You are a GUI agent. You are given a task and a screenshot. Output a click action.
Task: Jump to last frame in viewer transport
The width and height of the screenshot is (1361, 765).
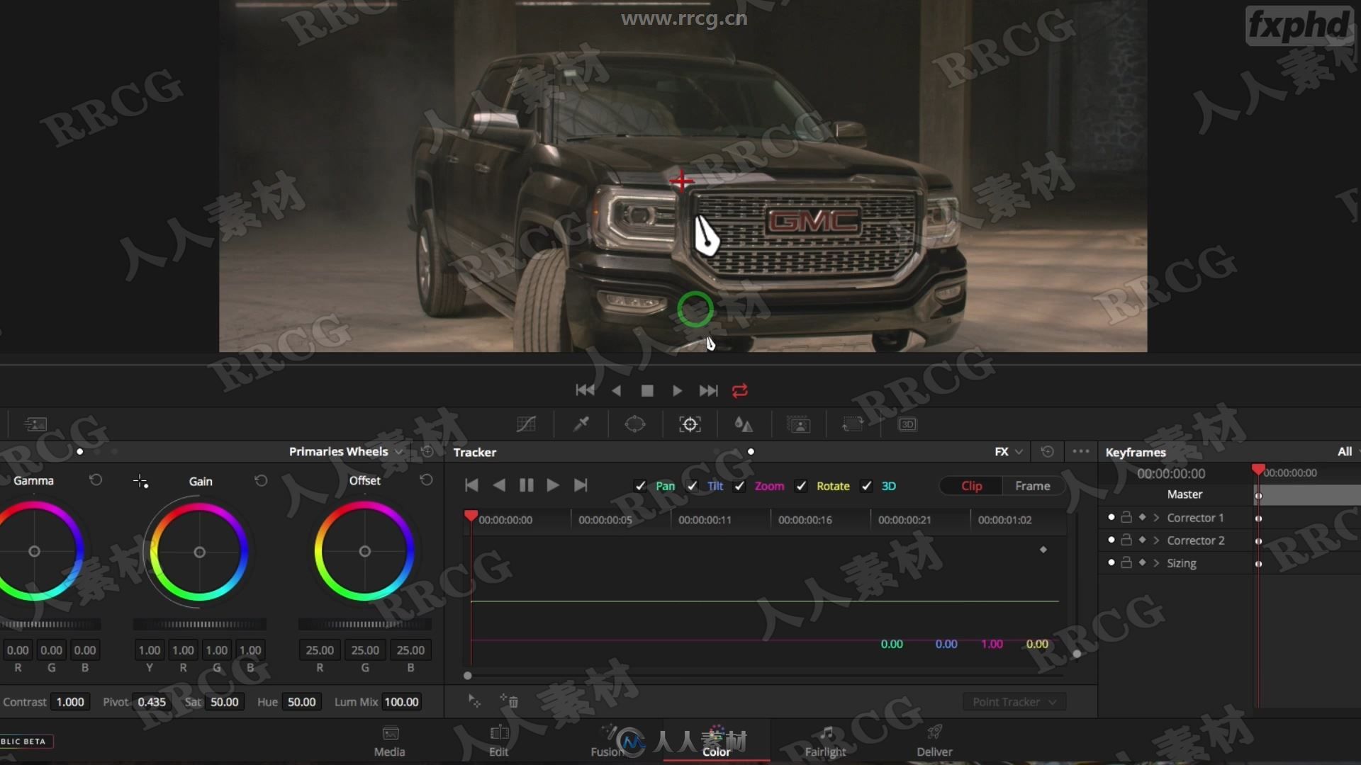[708, 390]
